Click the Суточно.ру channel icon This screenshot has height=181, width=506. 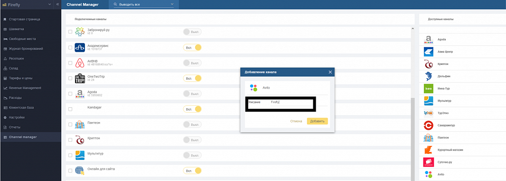click(428, 162)
